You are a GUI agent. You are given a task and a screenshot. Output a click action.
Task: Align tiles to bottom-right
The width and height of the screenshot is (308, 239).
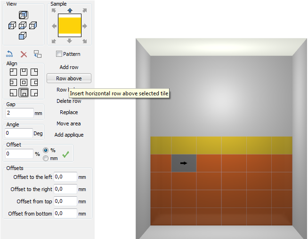coord(34,93)
